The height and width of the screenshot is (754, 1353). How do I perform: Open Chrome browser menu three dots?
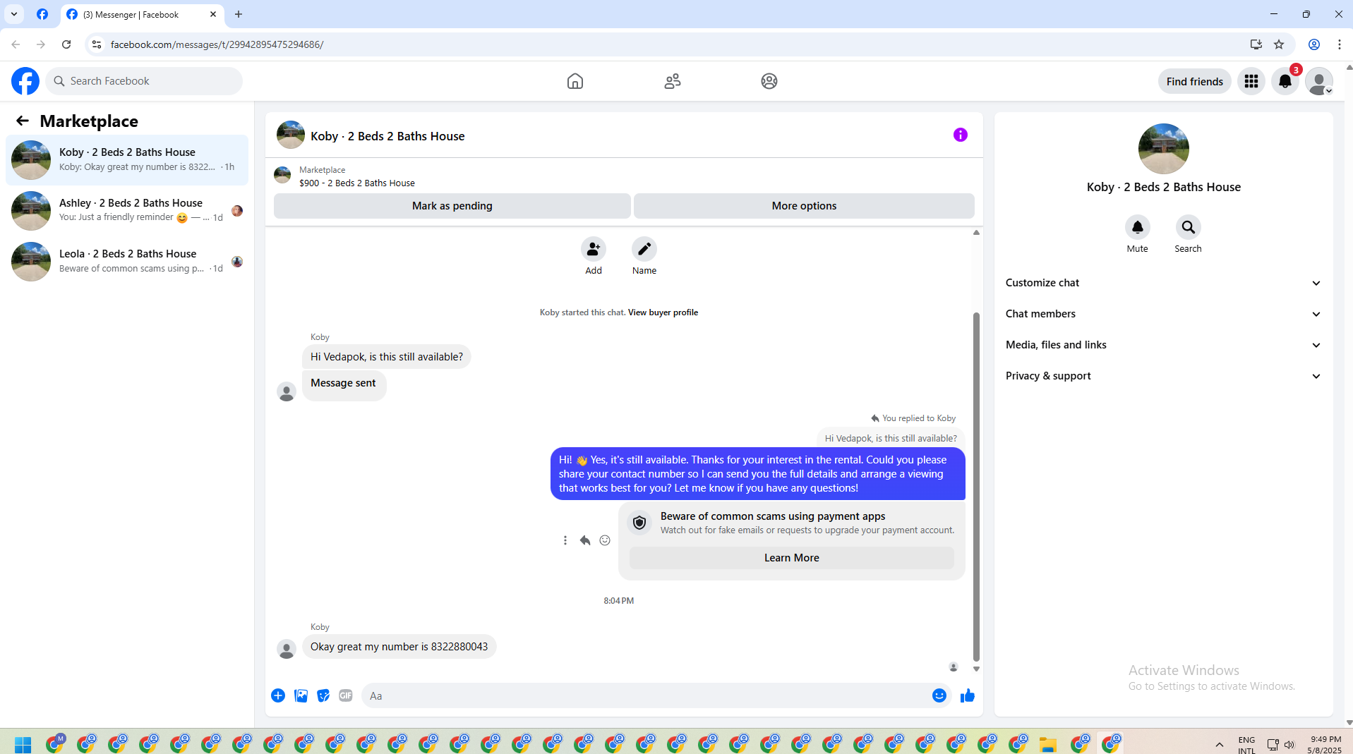click(x=1339, y=44)
